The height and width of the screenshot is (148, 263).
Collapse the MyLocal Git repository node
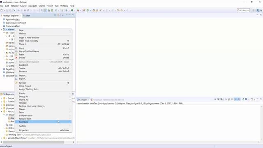[2, 111]
